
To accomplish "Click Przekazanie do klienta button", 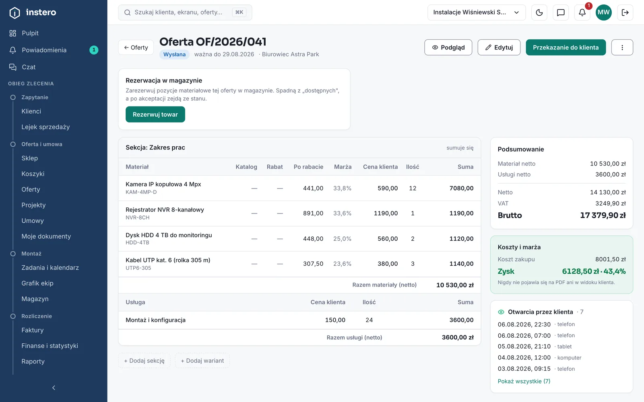I will click(x=566, y=47).
